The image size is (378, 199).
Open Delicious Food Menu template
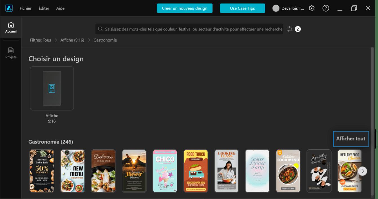288,171
